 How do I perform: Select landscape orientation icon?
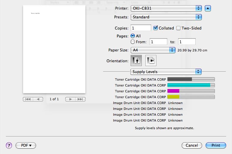(x=151, y=60)
